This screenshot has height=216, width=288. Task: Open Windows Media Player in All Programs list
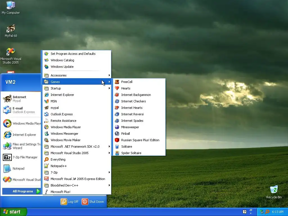point(77,127)
